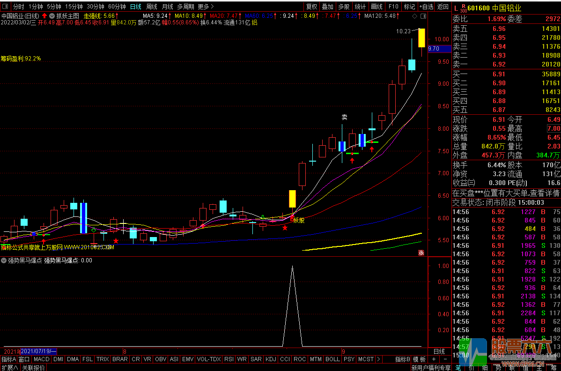Viewport: 561px width, 371px height.
Task: Click the red up arrow beside 中国铝业(日线)
Action: click(x=44, y=16)
